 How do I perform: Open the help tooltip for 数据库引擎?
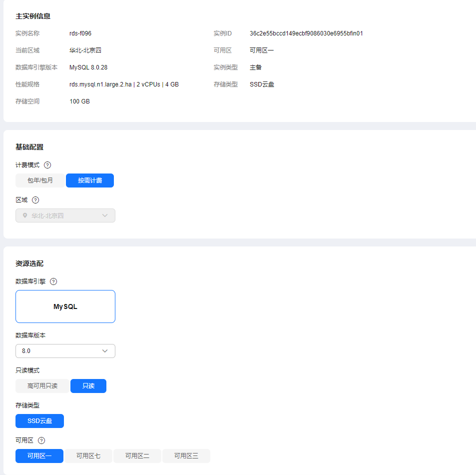[x=53, y=281]
